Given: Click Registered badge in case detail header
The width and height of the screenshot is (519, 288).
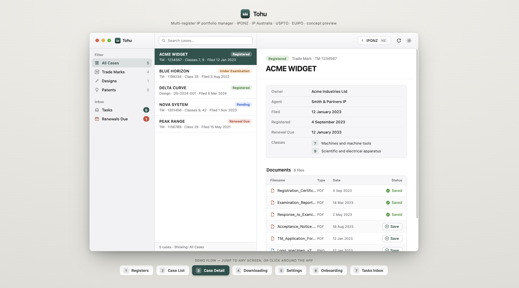Looking at the screenshot, I should click(x=277, y=59).
